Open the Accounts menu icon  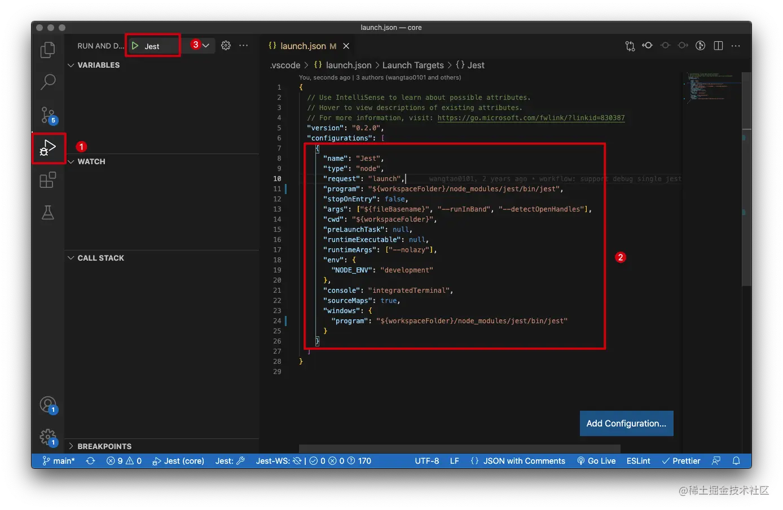pos(48,404)
